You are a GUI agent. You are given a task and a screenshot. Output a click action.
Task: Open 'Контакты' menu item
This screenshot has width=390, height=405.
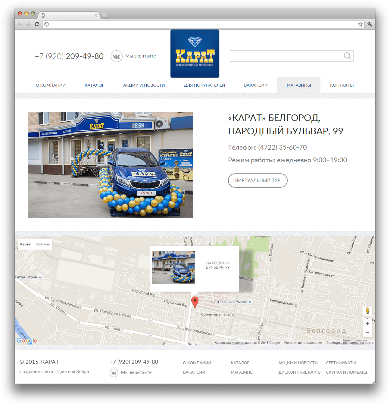click(x=342, y=85)
